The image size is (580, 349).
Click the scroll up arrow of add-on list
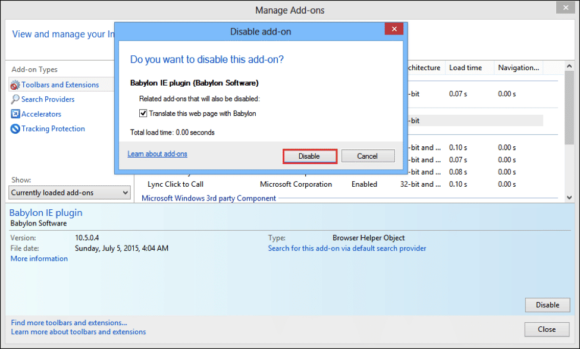[569, 66]
